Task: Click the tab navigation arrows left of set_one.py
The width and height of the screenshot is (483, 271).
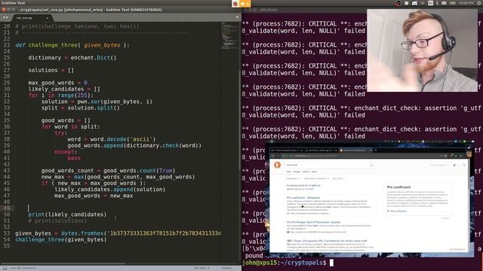Action: click(5, 17)
